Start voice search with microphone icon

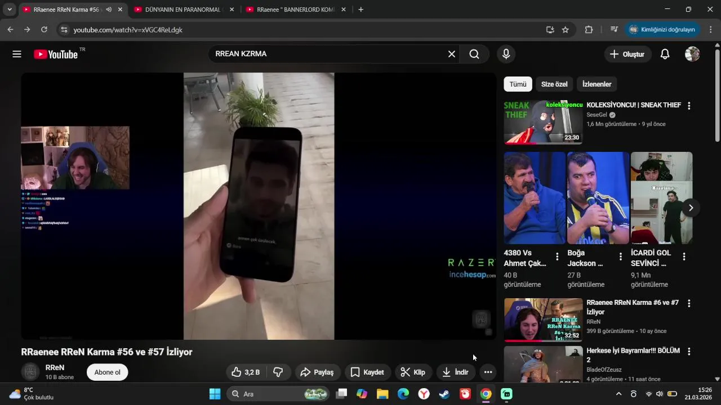pyautogui.click(x=506, y=54)
